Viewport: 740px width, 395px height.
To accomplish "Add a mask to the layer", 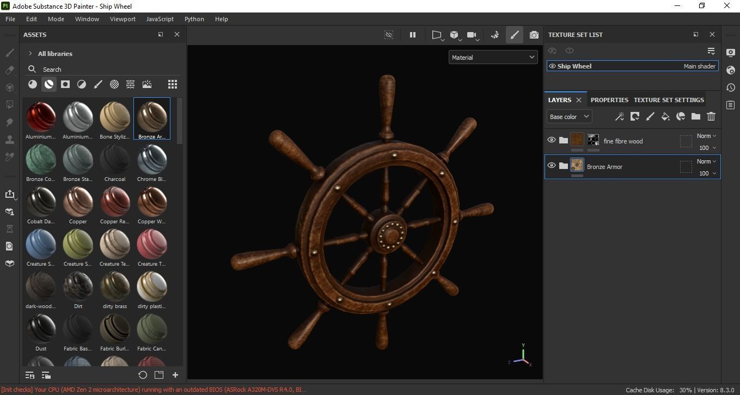I will (x=635, y=116).
